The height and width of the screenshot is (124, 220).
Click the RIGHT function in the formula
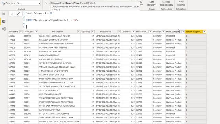pyautogui.click(x=30, y=20)
